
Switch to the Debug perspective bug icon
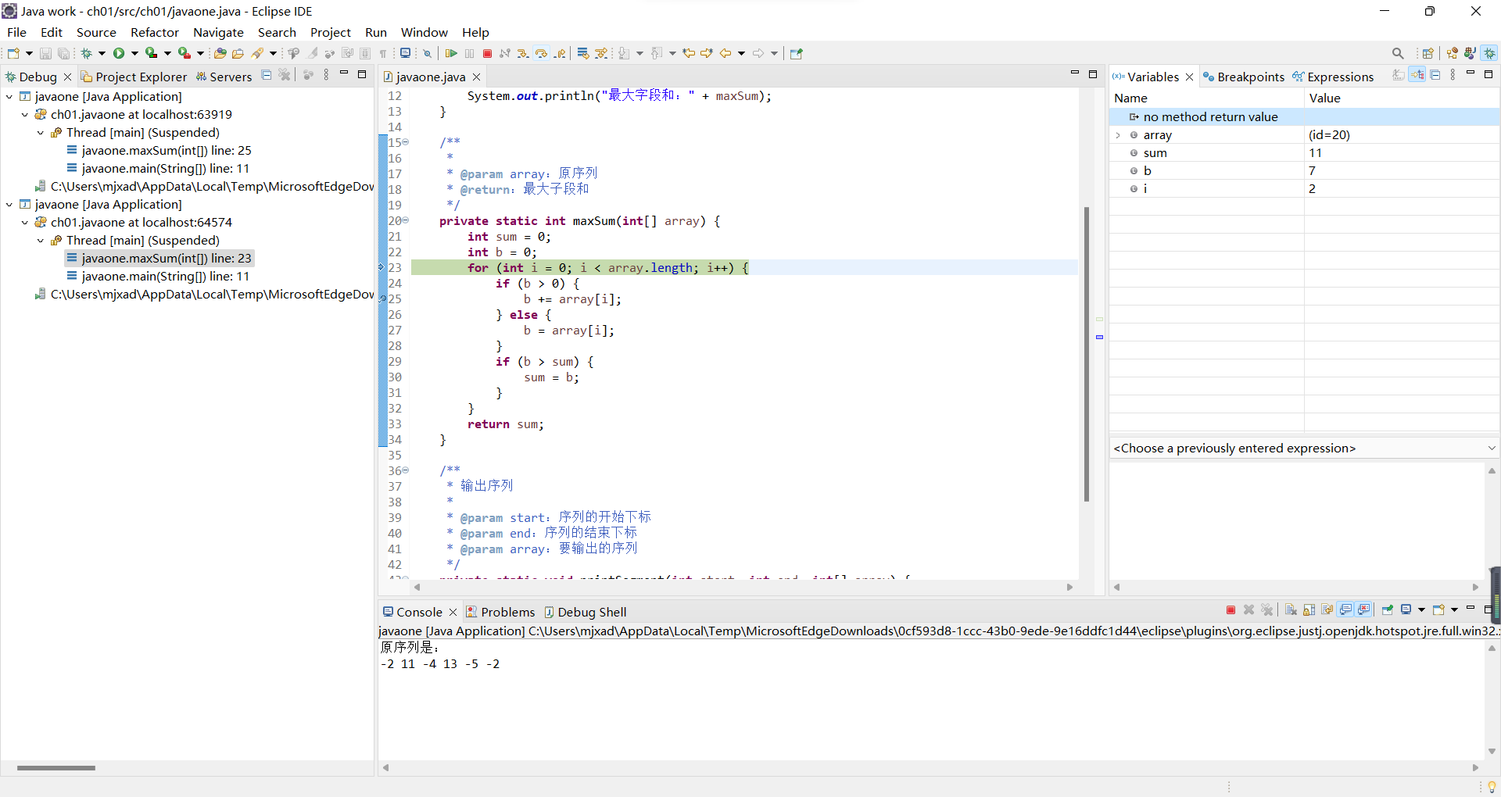pyautogui.click(x=1490, y=53)
